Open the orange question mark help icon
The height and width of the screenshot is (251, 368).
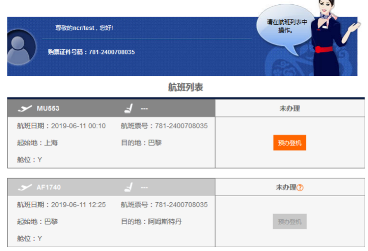[300, 188]
